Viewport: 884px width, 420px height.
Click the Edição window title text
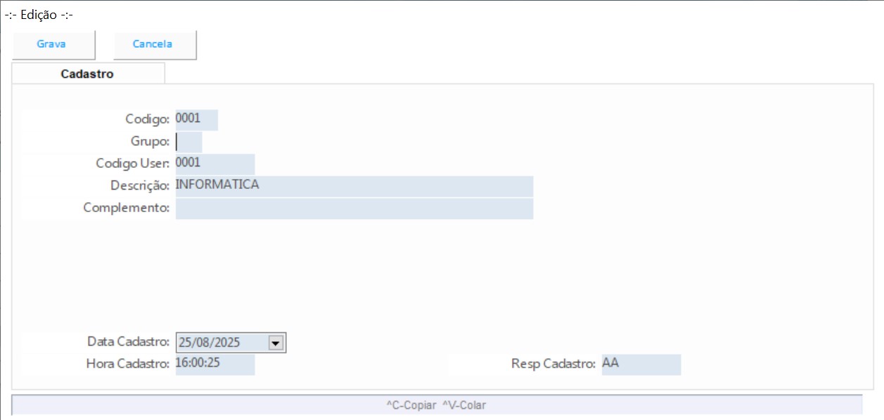(x=39, y=15)
